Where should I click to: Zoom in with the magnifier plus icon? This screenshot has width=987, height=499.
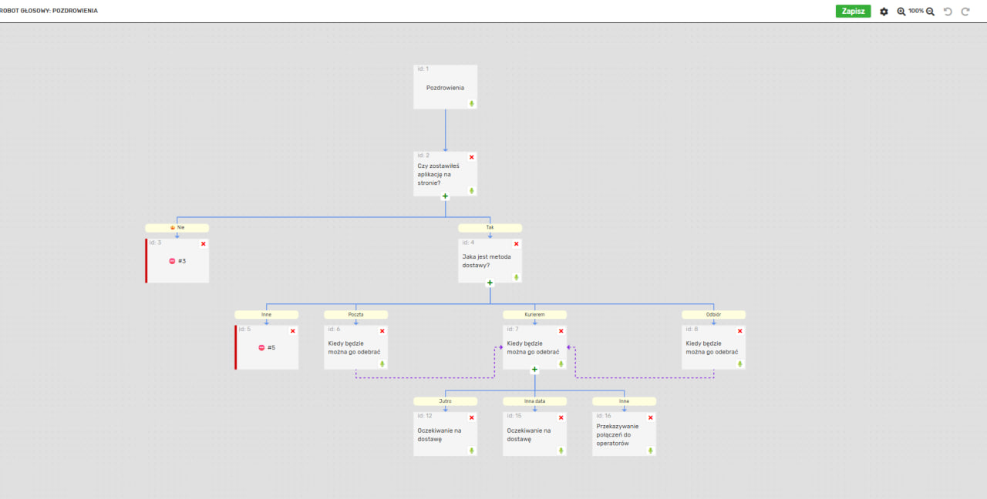901,12
